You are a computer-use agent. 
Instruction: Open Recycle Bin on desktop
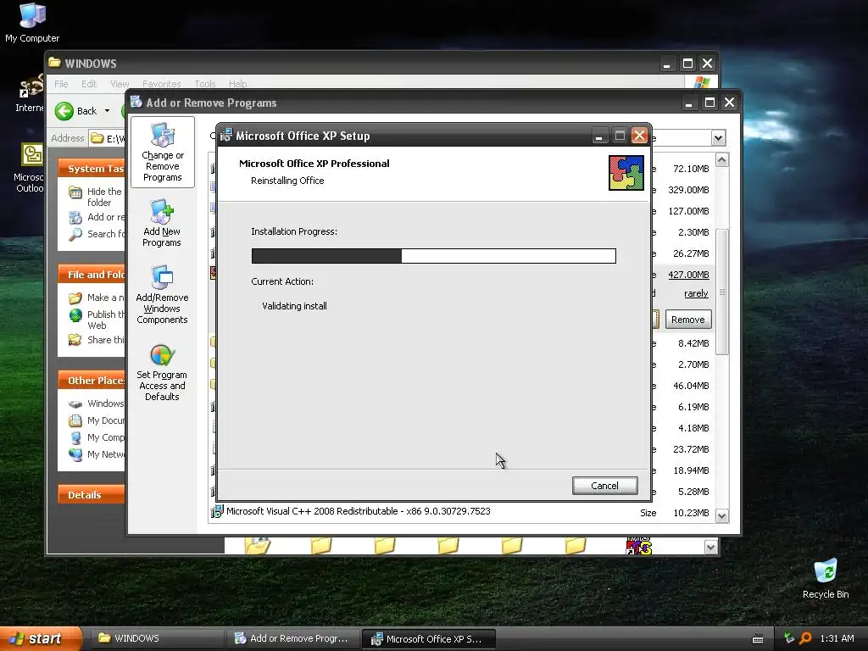pos(826,580)
